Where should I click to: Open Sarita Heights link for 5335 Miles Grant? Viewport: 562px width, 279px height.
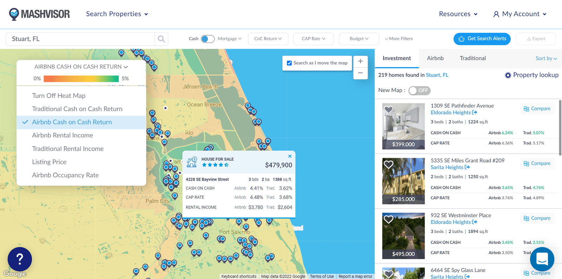point(447,167)
